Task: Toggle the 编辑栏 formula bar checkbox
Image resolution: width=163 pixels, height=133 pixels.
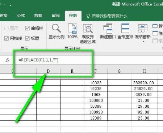Action: point(27,28)
